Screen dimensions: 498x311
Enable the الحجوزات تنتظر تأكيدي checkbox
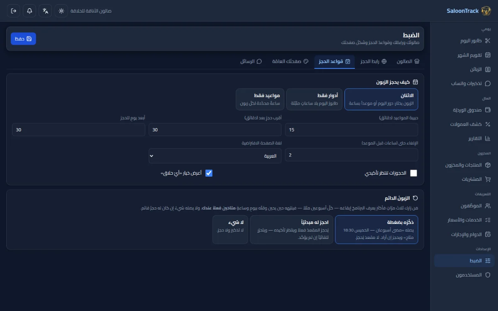click(x=413, y=173)
